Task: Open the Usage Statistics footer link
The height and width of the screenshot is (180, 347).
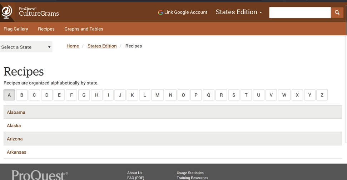Action: click(x=190, y=173)
